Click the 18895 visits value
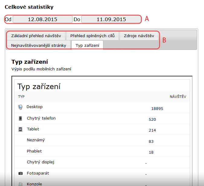Viewport: 204px width, 186px height. point(157,108)
